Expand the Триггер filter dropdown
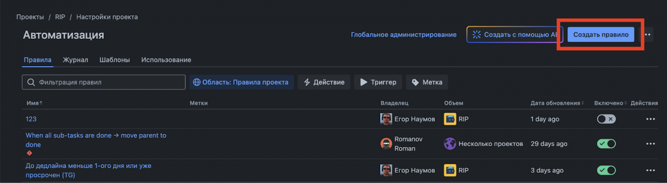The width and height of the screenshot is (667, 183). [x=378, y=82]
